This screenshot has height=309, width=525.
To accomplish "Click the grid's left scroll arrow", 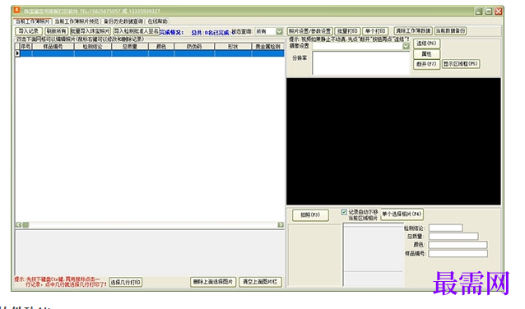I will (19, 224).
